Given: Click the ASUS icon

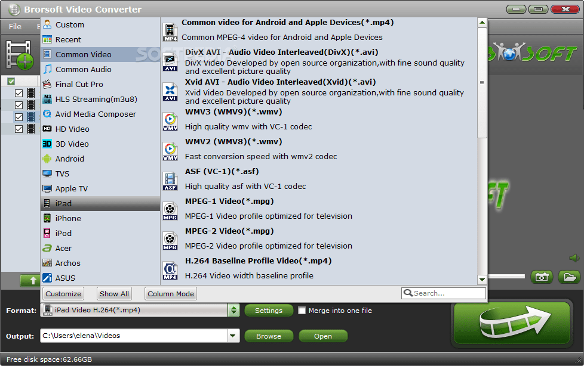Looking at the screenshot, I should 47,278.
